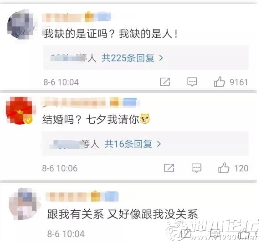Click the 8-6 10:06 timestamp
Screen dimensions: 261x243
[x=60, y=168]
